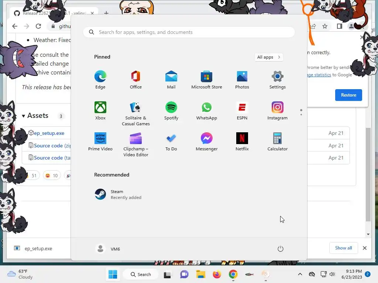
Task: Open Solitaire & Casual Games
Action: point(136,113)
